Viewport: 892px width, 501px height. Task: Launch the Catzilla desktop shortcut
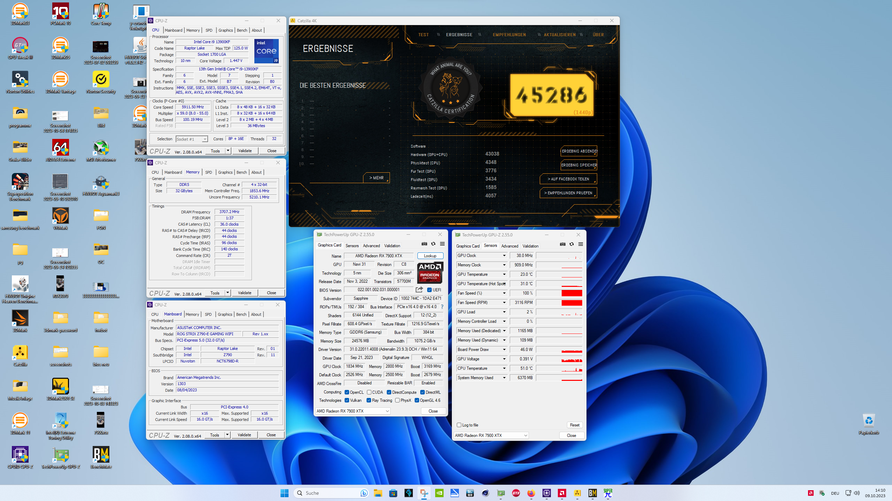click(20, 355)
